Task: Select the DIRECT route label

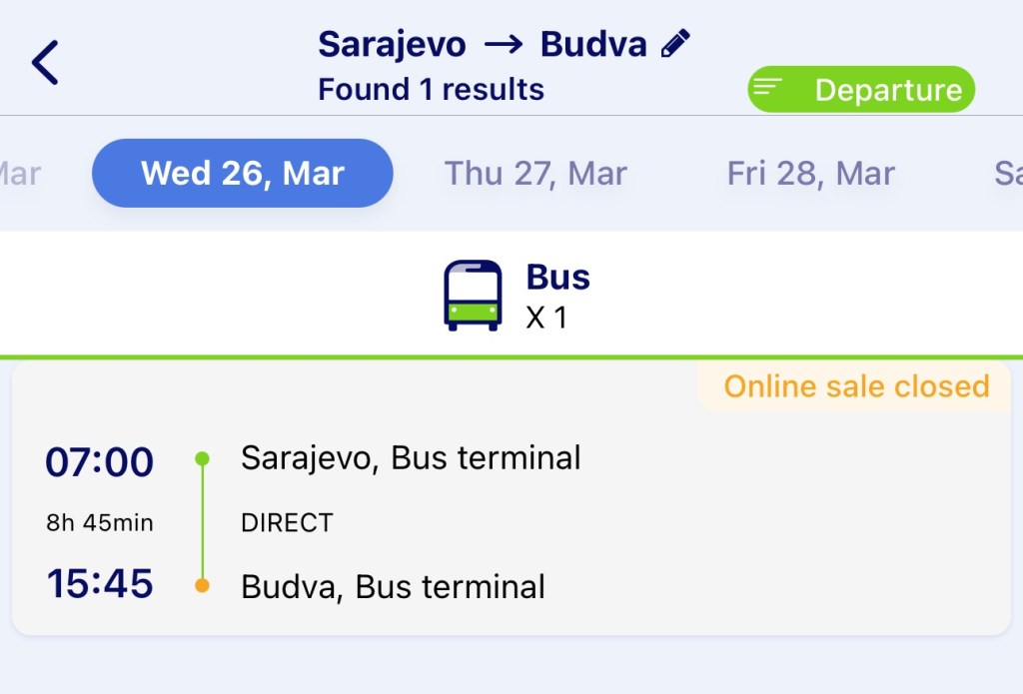Action: coord(287,522)
